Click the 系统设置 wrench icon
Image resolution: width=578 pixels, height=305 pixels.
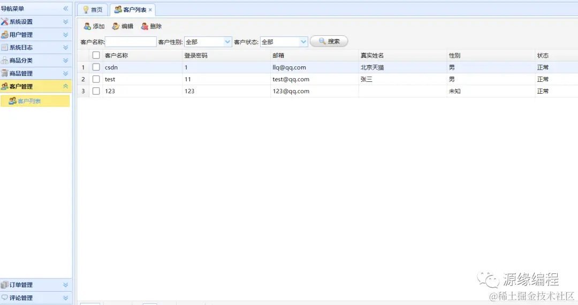pyautogui.click(x=4, y=22)
